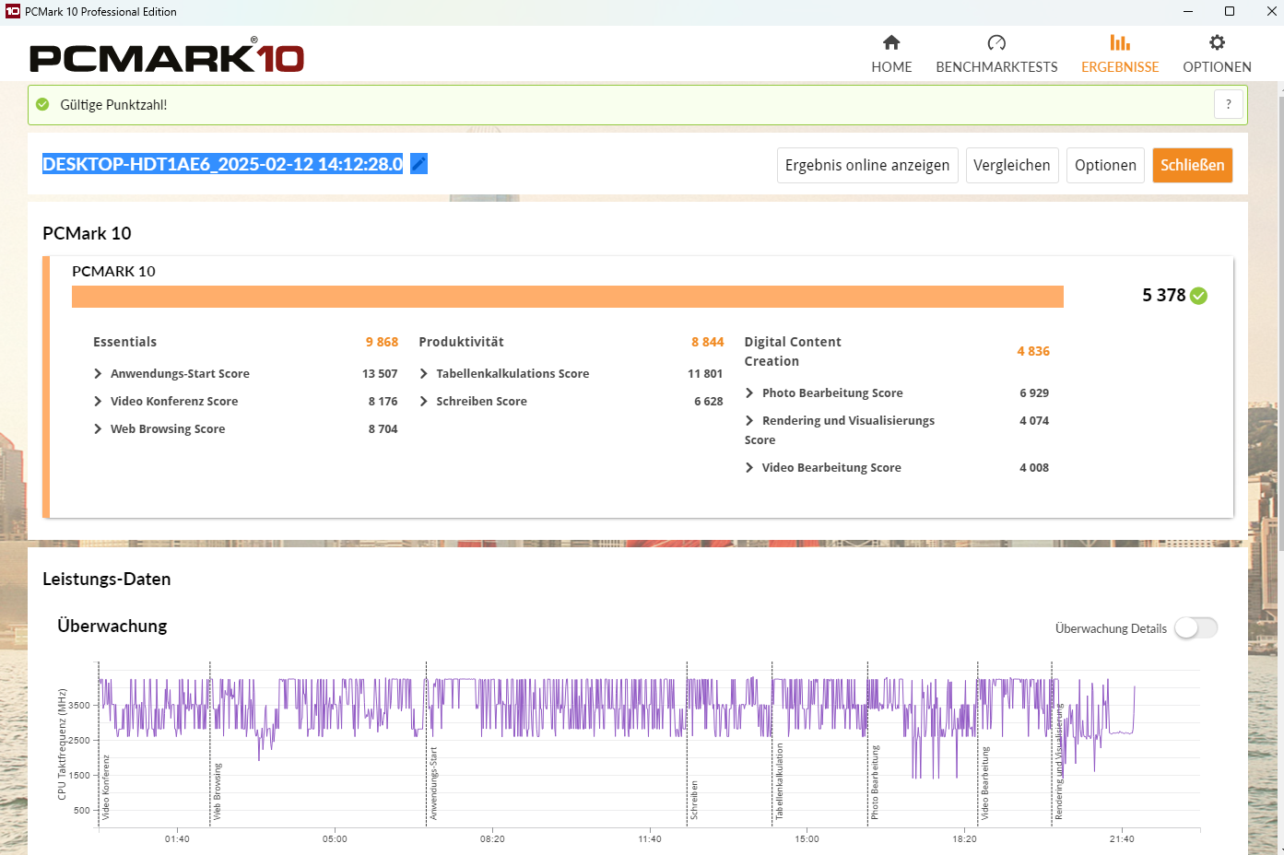Expand the Video Konferenz Score row
The width and height of the screenshot is (1284, 855).
pos(98,402)
